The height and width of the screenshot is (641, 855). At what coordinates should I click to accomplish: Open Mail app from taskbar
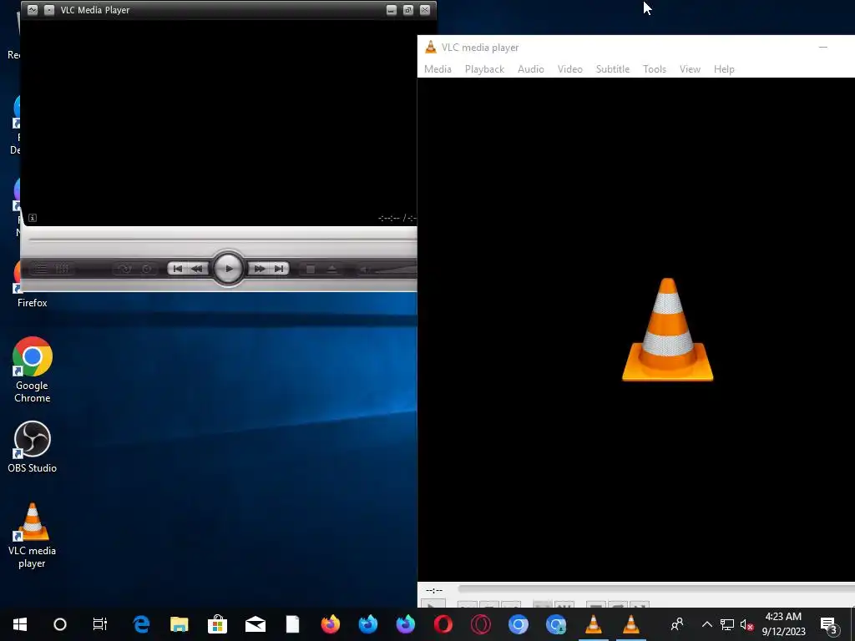click(x=255, y=624)
